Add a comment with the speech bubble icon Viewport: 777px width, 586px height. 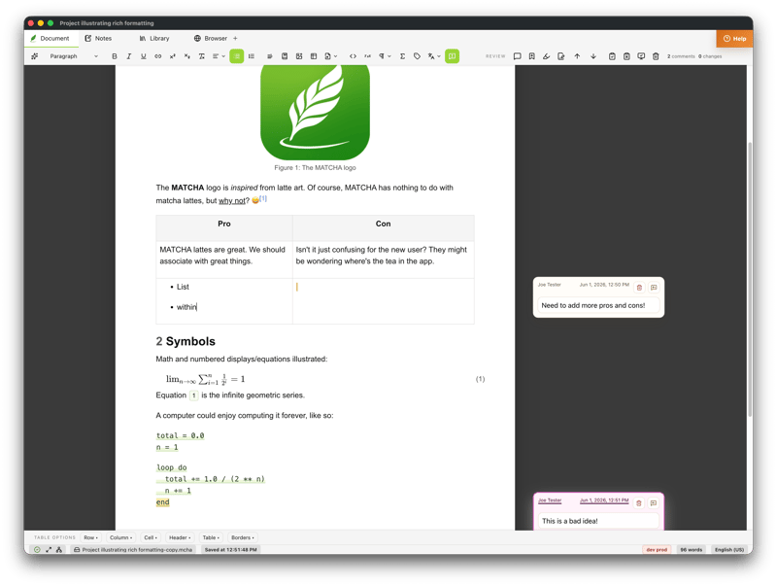[518, 56]
